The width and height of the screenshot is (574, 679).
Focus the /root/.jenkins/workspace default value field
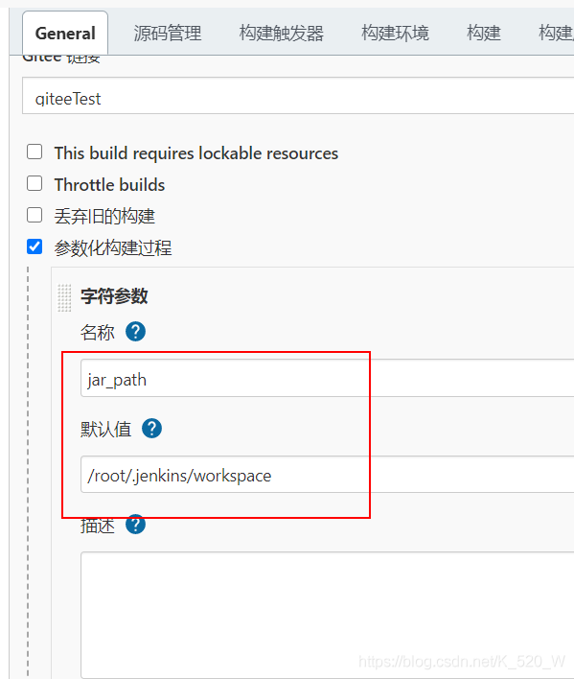328,474
